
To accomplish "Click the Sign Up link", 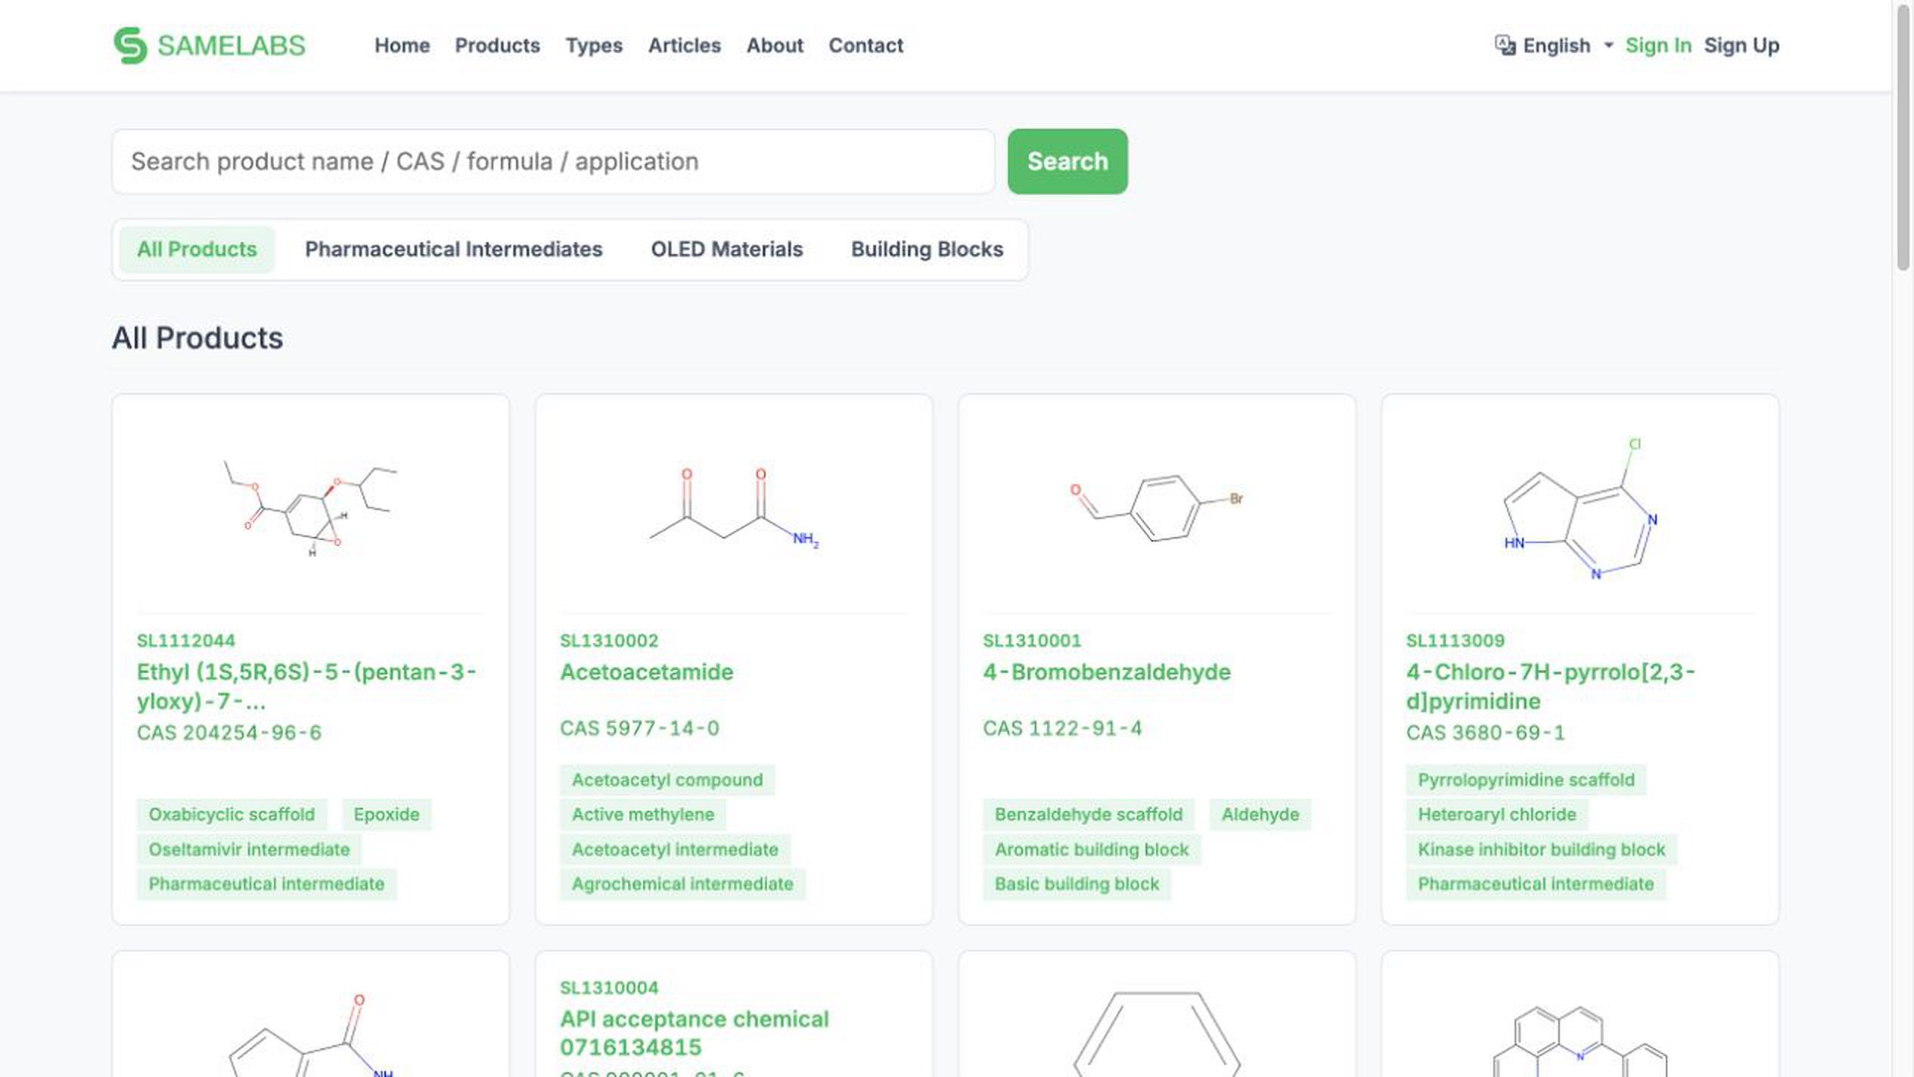I will coord(1741,45).
